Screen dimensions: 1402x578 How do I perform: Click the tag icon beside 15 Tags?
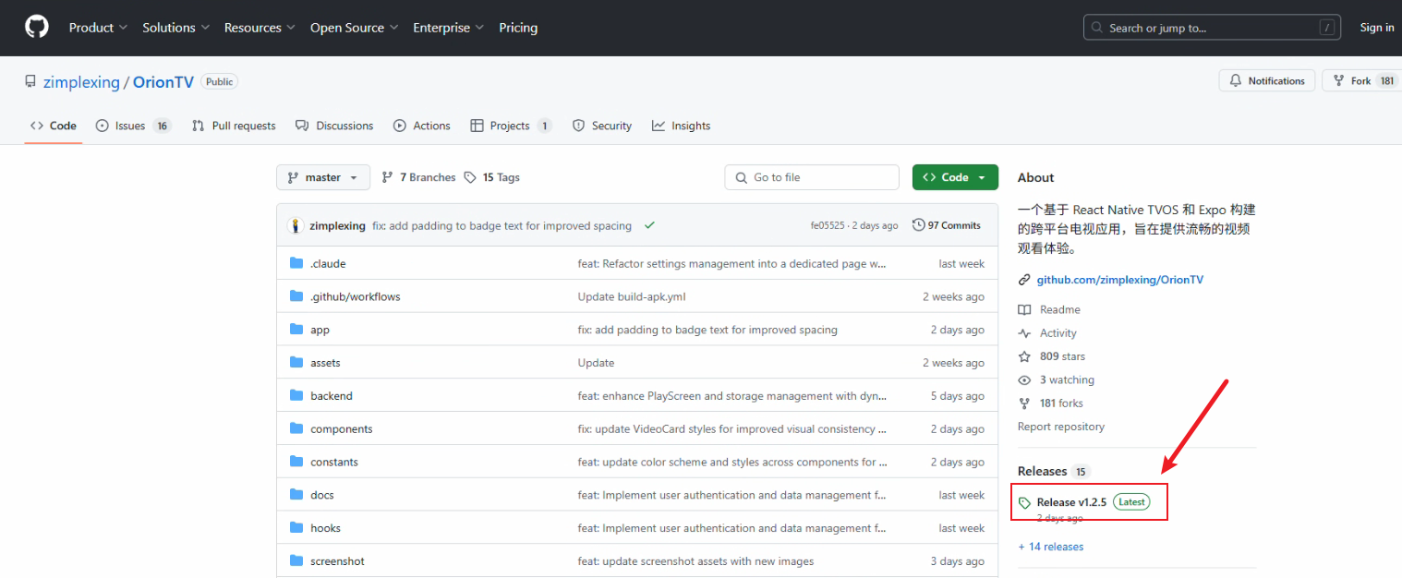(470, 177)
